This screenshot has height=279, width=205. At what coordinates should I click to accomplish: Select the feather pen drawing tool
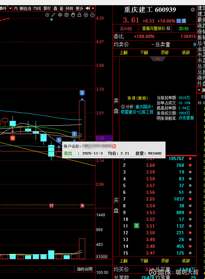tap(53, 15)
